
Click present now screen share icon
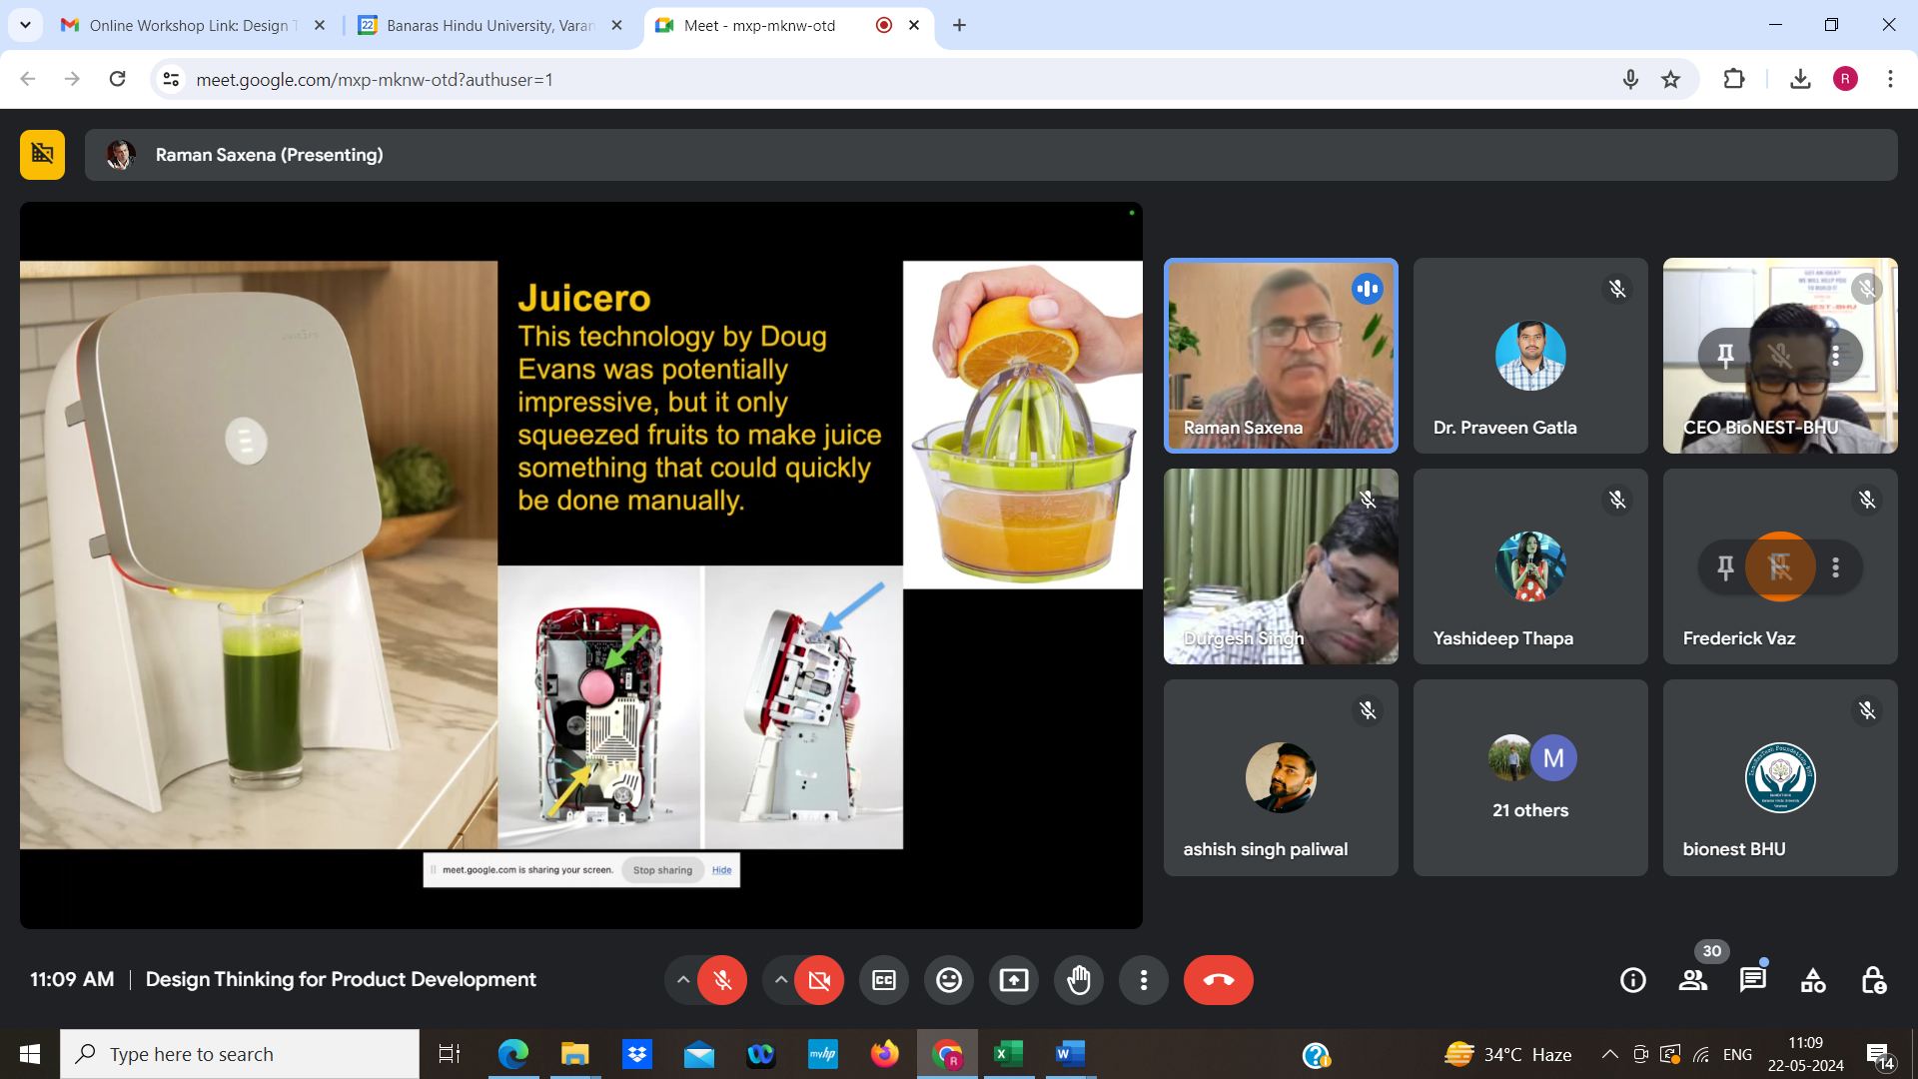tap(1014, 980)
